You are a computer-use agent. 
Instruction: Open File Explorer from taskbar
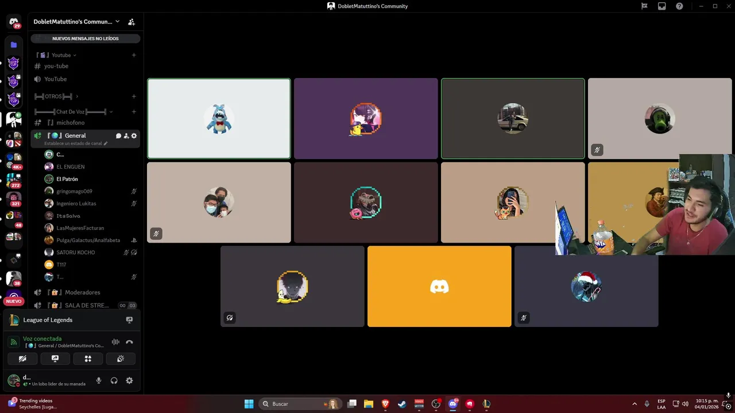click(x=369, y=404)
